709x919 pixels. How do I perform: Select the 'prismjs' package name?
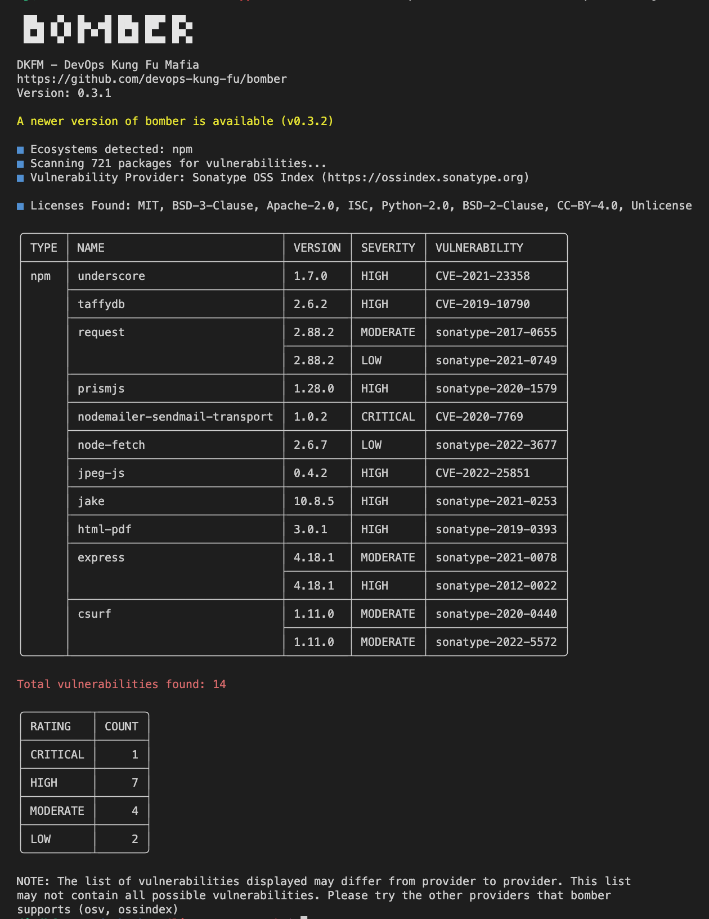pos(101,389)
